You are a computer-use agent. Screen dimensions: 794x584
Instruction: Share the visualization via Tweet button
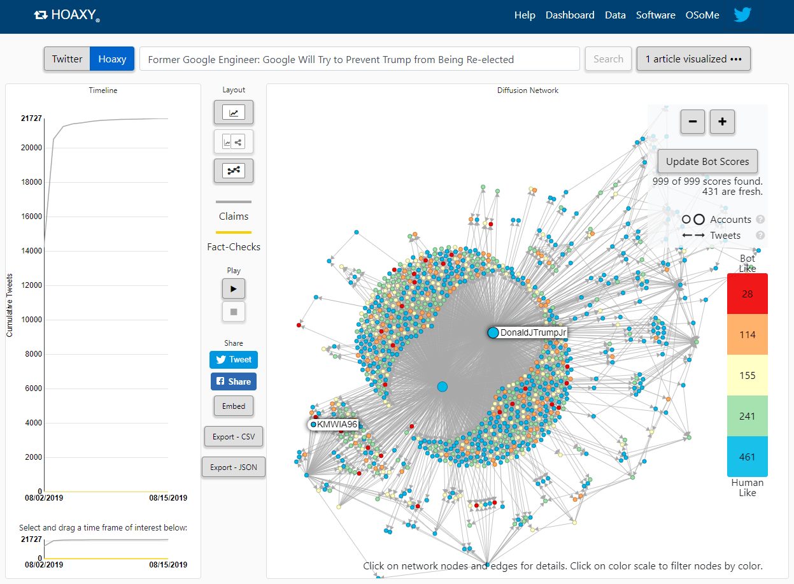pos(234,359)
